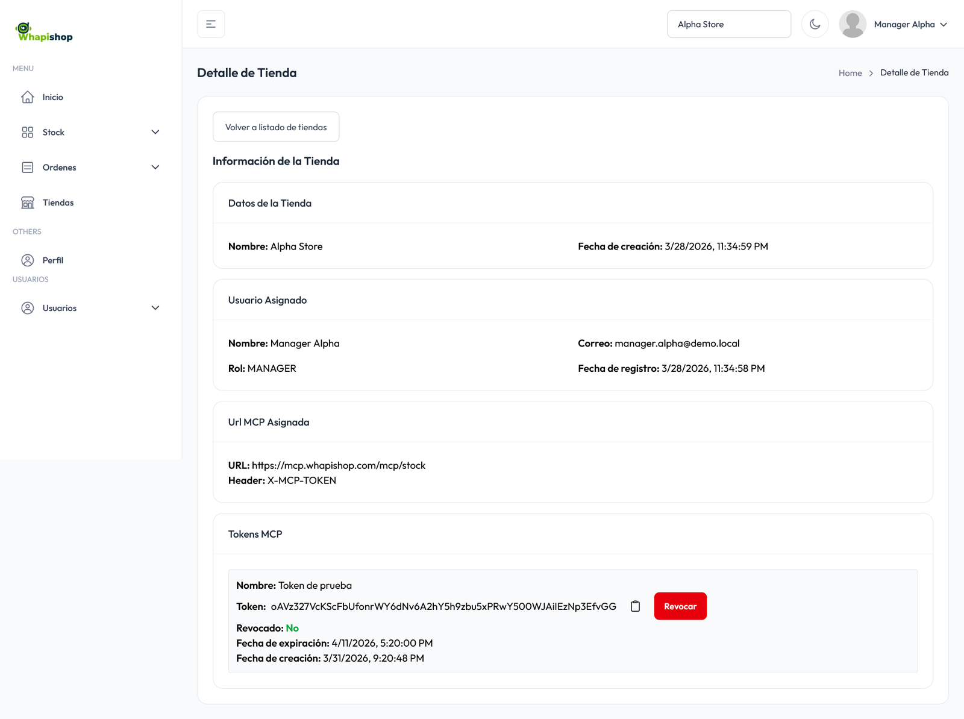
Task: Collapse the sidebar with the hamburger button
Action: point(211,24)
